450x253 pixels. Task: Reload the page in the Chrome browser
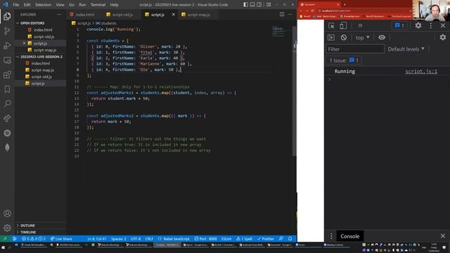[x=312, y=11]
